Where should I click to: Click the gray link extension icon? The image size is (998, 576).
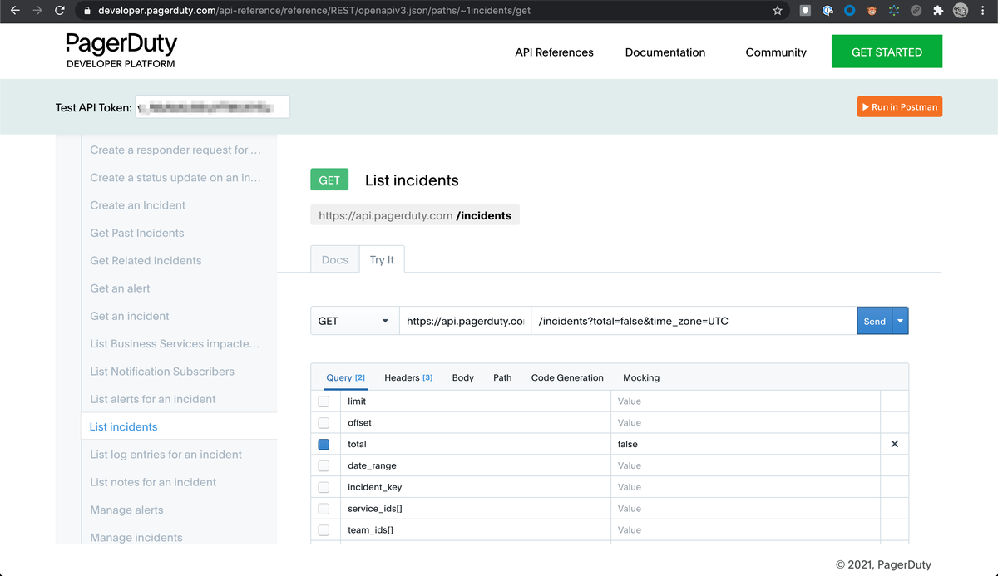point(916,11)
